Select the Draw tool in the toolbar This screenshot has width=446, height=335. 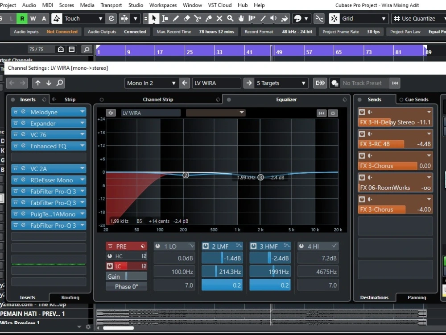(x=176, y=18)
